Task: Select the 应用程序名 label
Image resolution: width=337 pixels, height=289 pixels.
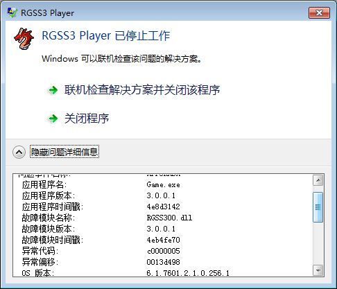Action: 44,184
